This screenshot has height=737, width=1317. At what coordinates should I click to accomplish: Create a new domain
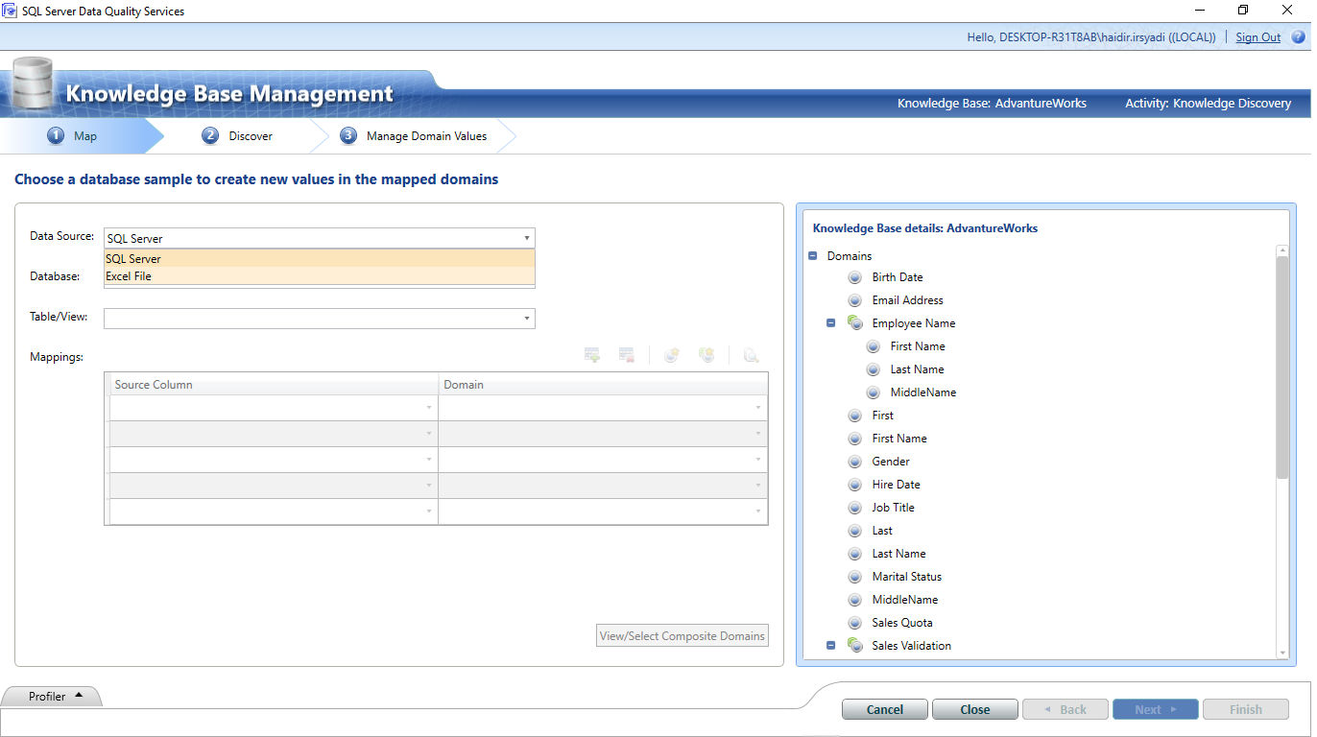(671, 355)
